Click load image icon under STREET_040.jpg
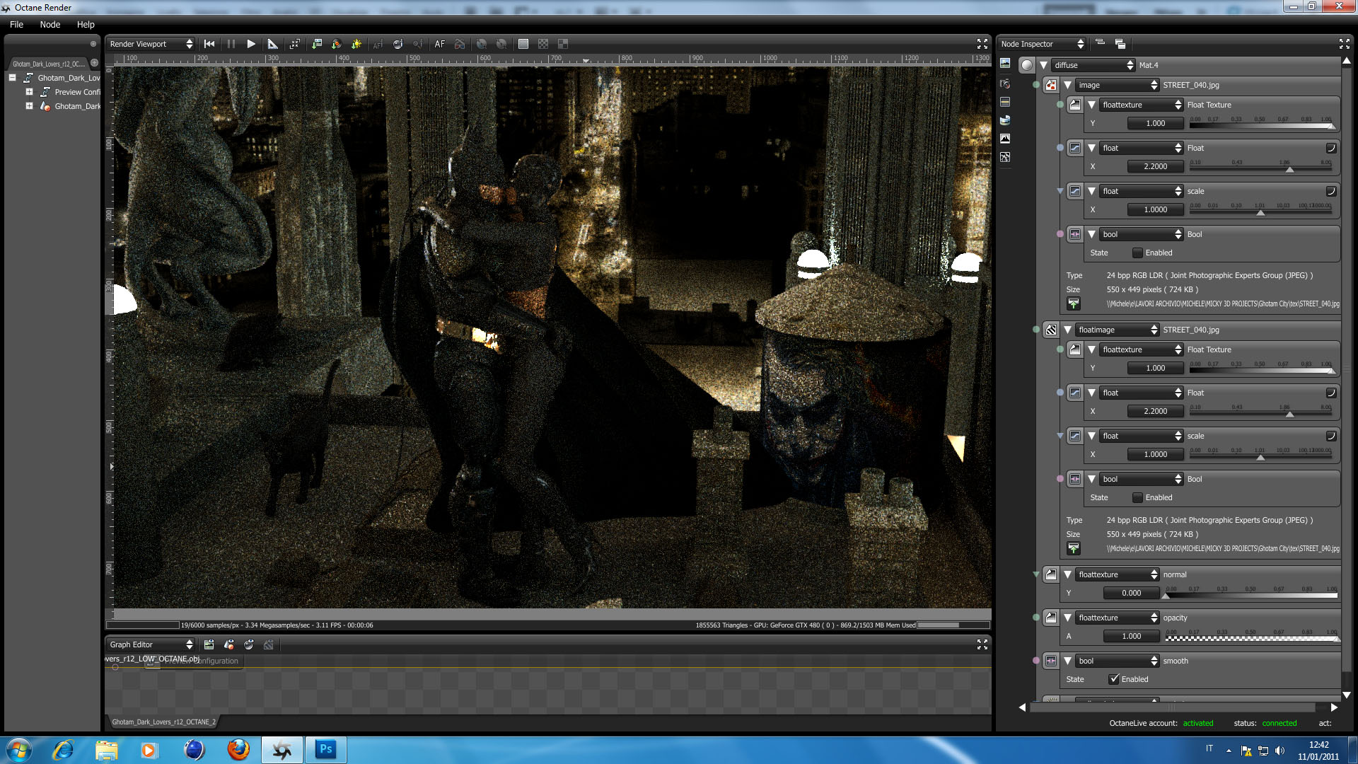Screen dimensions: 1358x764 tap(1073, 303)
